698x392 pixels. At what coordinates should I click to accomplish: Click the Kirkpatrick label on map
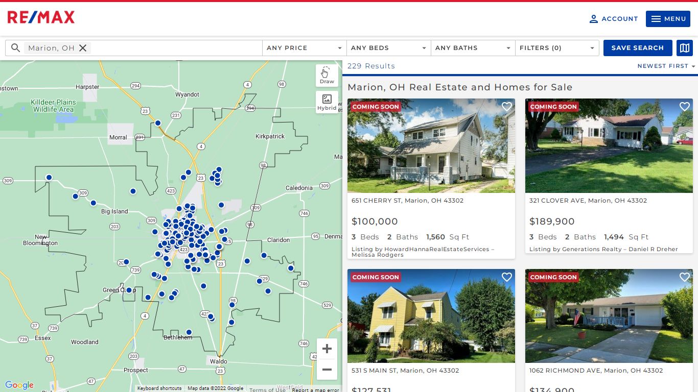click(270, 136)
